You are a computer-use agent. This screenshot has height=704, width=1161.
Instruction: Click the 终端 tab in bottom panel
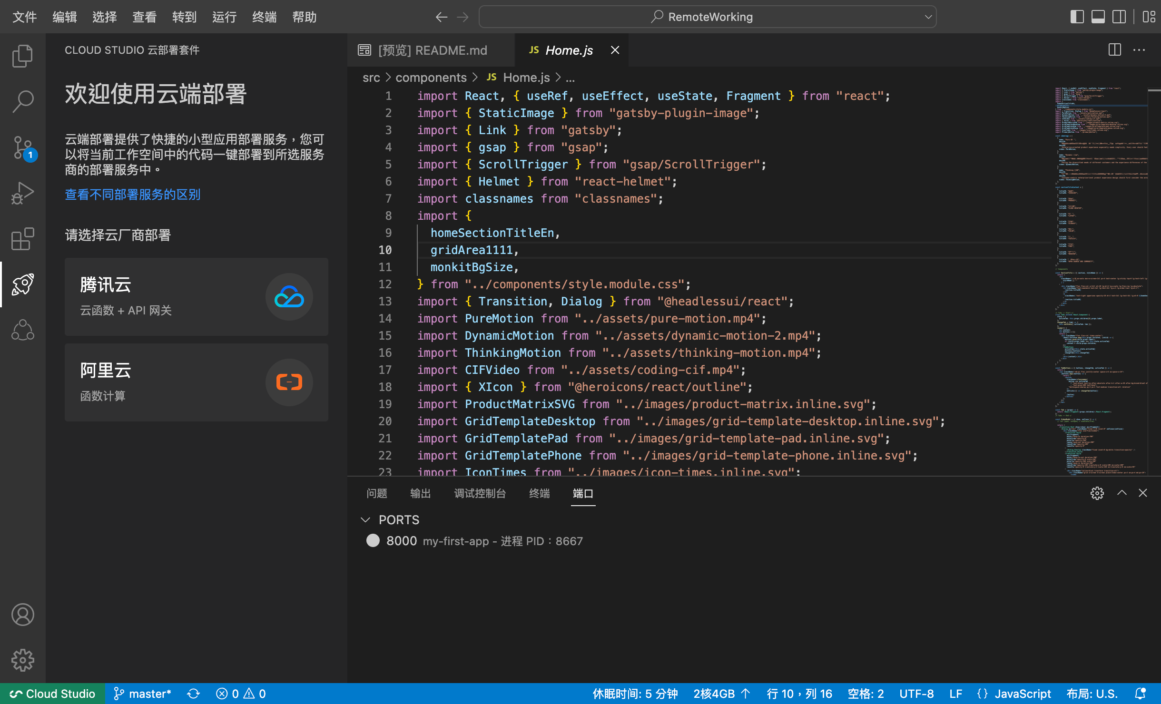(x=541, y=493)
